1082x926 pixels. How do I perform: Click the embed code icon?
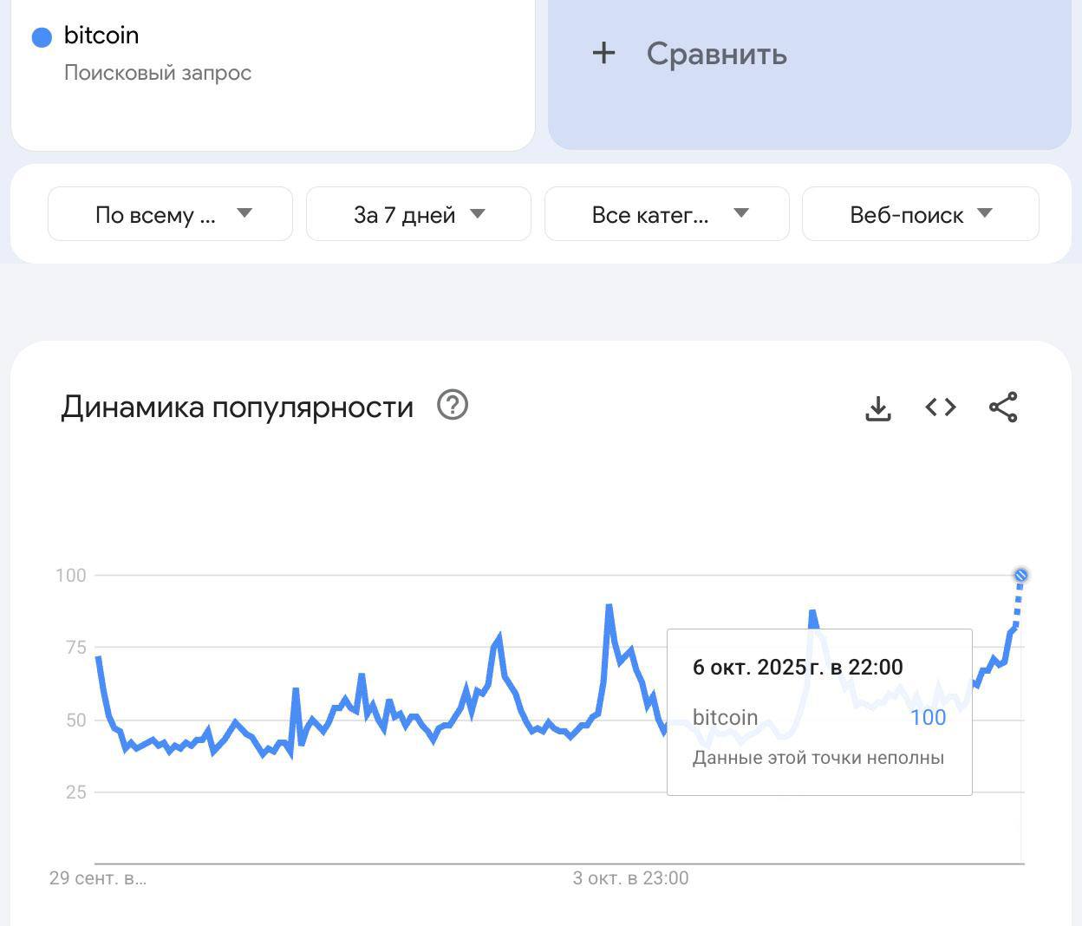[941, 407]
